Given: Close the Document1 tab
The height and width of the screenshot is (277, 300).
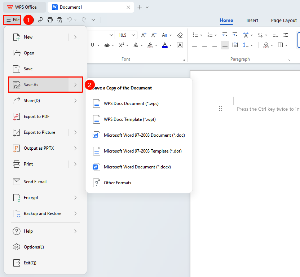Looking at the screenshot, I should point(128,7).
